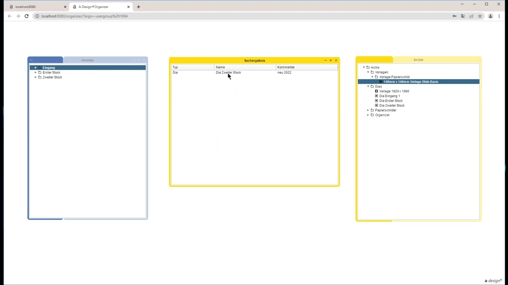The height and width of the screenshot is (285, 508).
Task: Focus the browser address bar URL
Action: pos(84,16)
